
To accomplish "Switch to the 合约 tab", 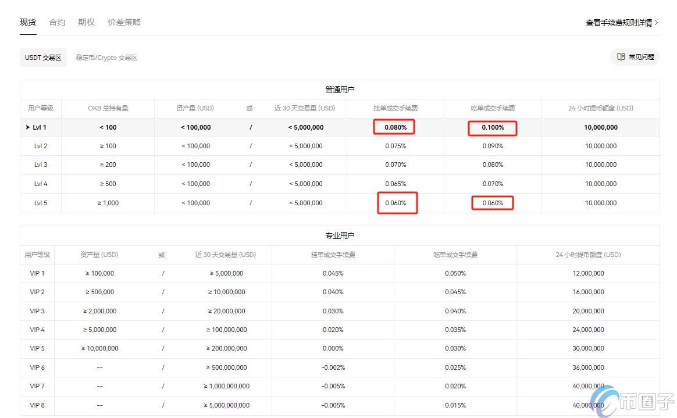I will (56, 22).
